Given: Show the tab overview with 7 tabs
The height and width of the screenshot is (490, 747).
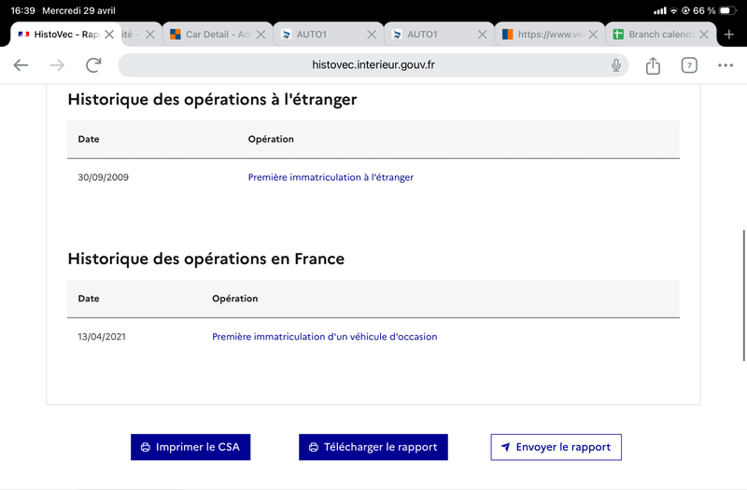Looking at the screenshot, I should pyautogui.click(x=689, y=65).
